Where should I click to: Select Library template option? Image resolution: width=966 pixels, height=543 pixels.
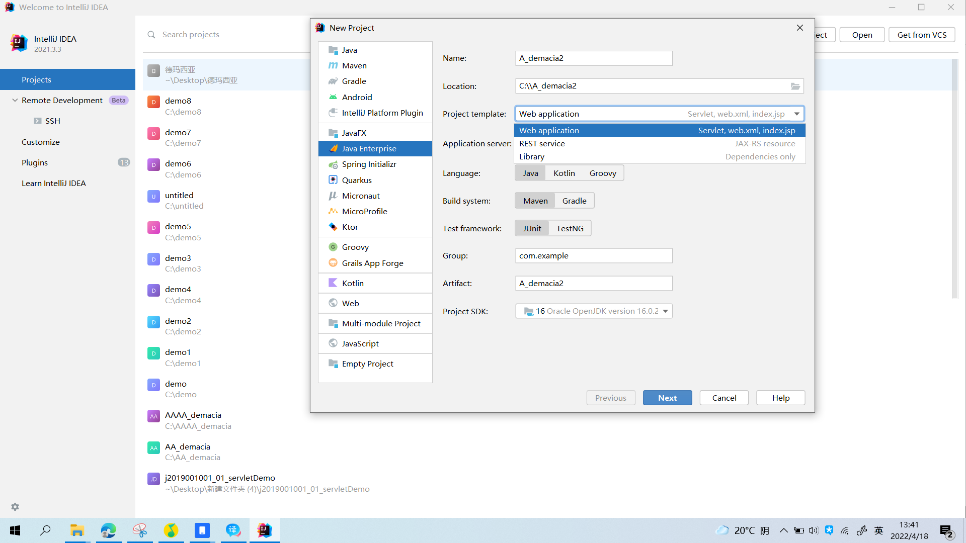click(660, 156)
